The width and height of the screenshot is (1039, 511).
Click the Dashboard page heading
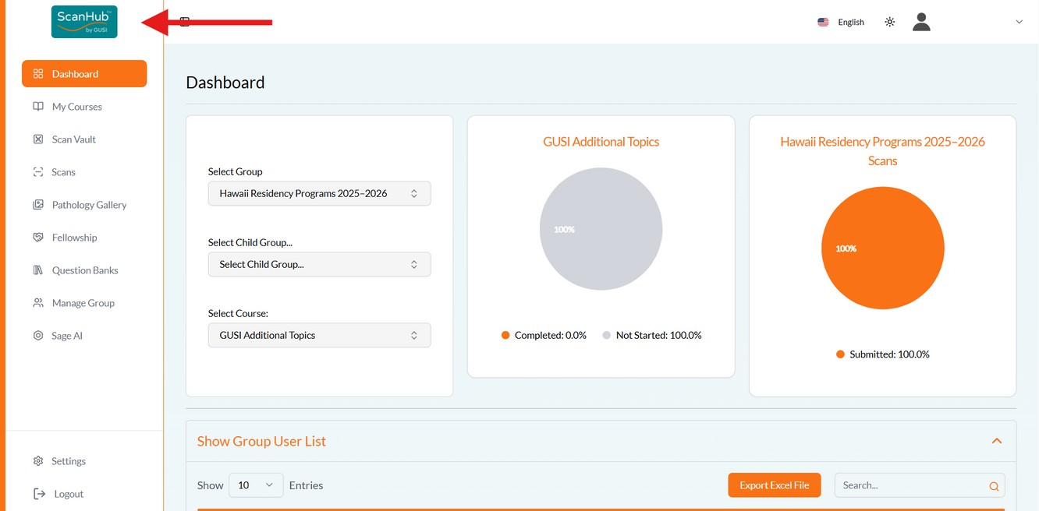click(225, 83)
